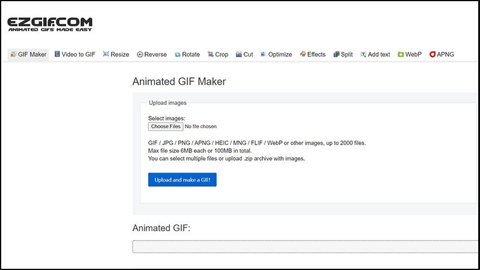The width and height of the screenshot is (480, 270).
Task: Click the Effects palette icon
Action: [302, 55]
